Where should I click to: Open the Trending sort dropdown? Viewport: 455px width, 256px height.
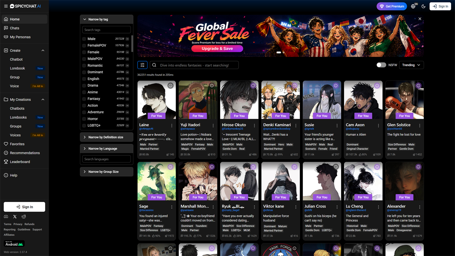(x=412, y=65)
